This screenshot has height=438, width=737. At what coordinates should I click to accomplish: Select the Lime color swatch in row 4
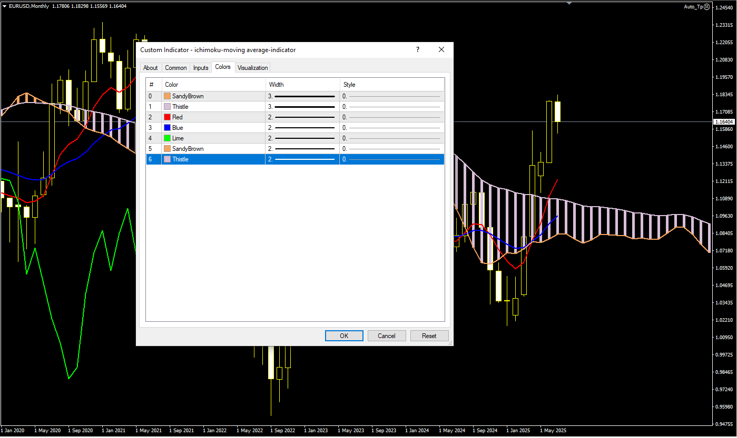168,138
